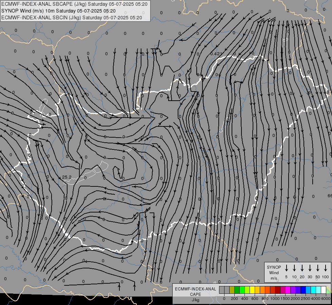Pick the pure yellow CAPE legend swatch
The height and width of the screenshot is (305, 332).
(252, 290)
